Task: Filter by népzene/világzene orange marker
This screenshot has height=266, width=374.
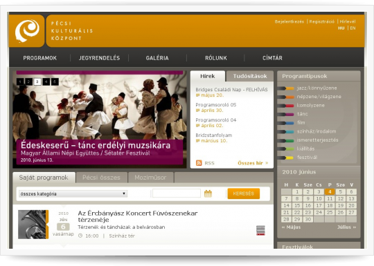Action: click(x=286, y=97)
